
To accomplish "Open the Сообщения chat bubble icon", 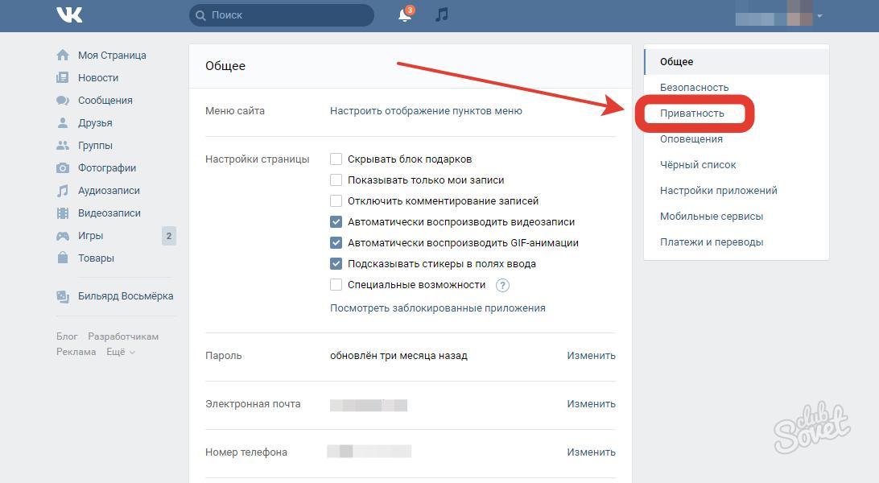I will click(x=63, y=101).
